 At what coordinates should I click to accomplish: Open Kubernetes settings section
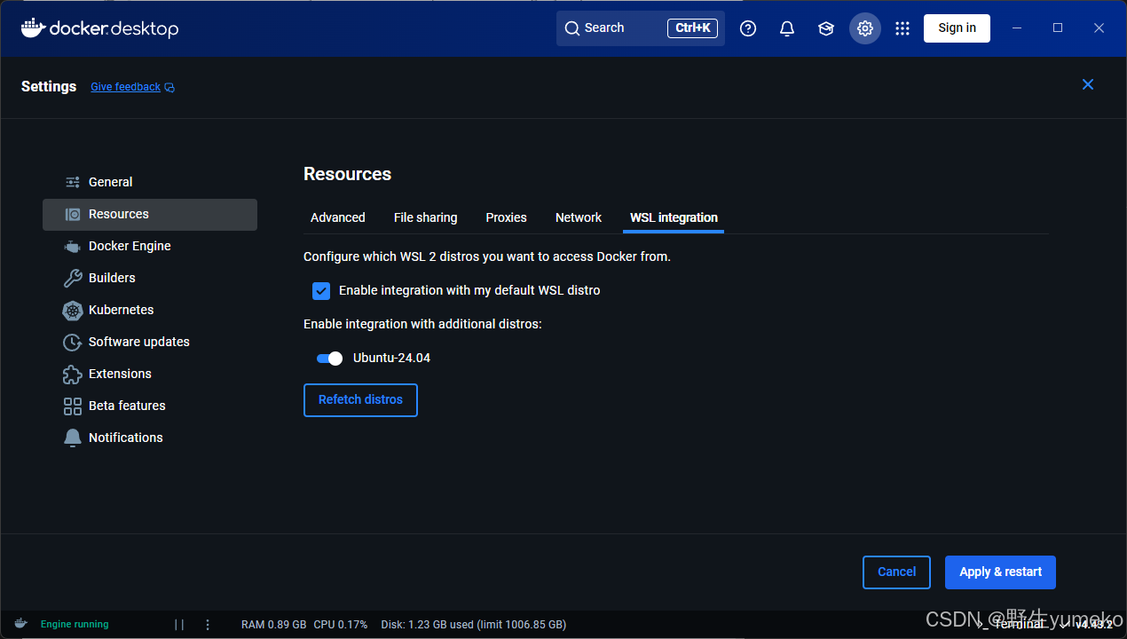coord(150,310)
